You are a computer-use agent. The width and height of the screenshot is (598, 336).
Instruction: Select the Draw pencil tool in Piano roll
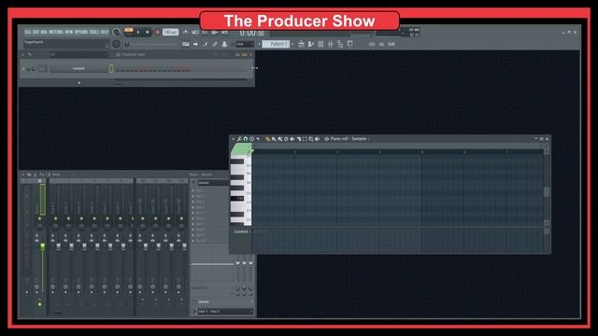(267, 139)
